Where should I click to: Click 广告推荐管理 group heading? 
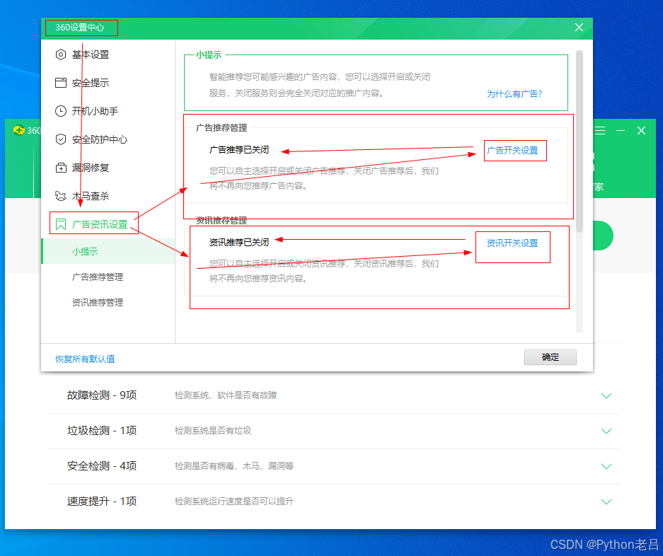221,128
